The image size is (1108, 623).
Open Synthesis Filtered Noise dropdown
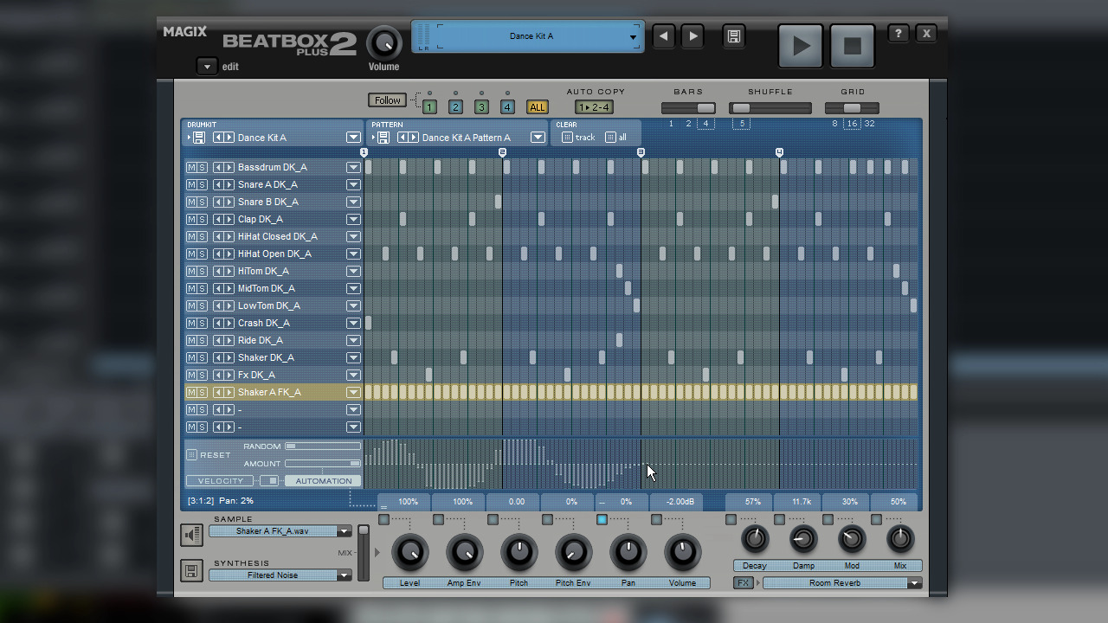pos(345,575)
